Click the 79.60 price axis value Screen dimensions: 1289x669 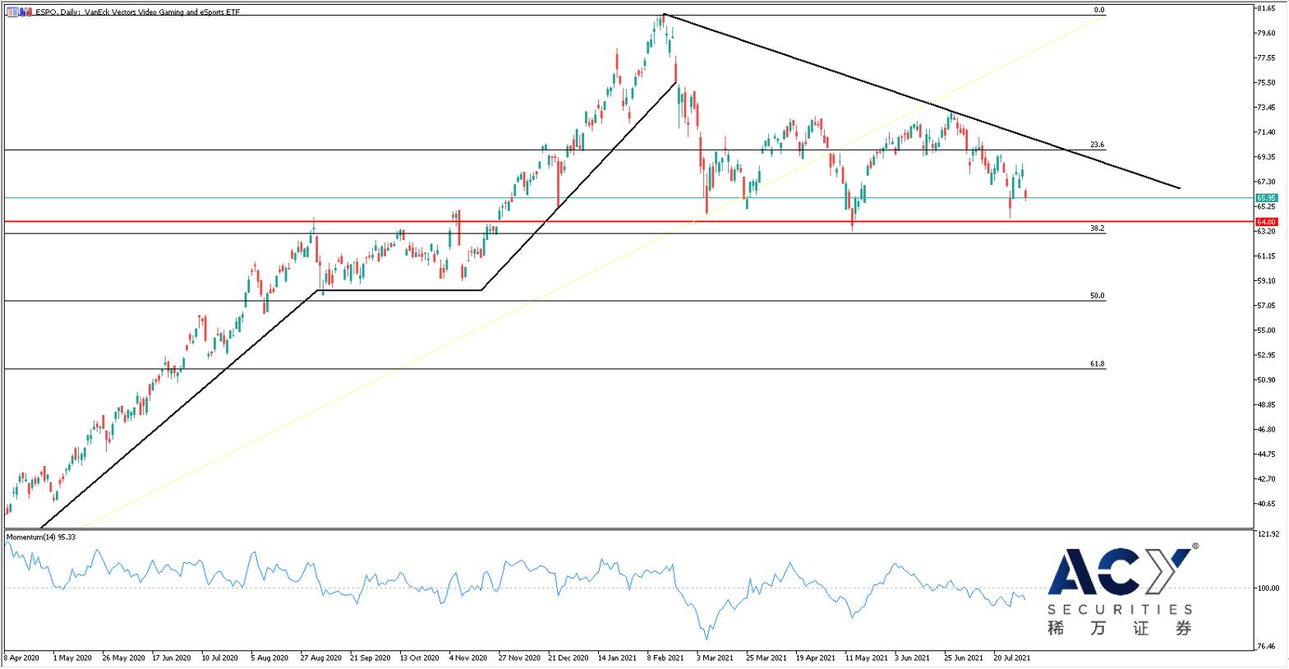1266,33
